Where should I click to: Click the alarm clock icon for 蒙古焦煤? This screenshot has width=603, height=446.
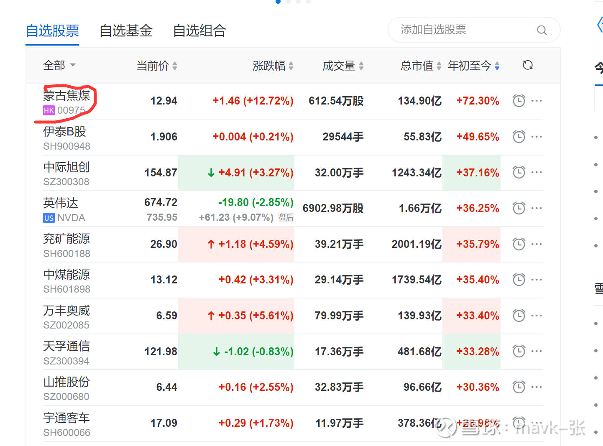coord(519,100)
